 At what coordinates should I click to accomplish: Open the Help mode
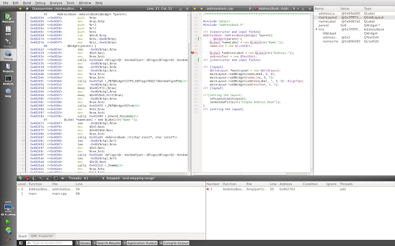(8, 92)
